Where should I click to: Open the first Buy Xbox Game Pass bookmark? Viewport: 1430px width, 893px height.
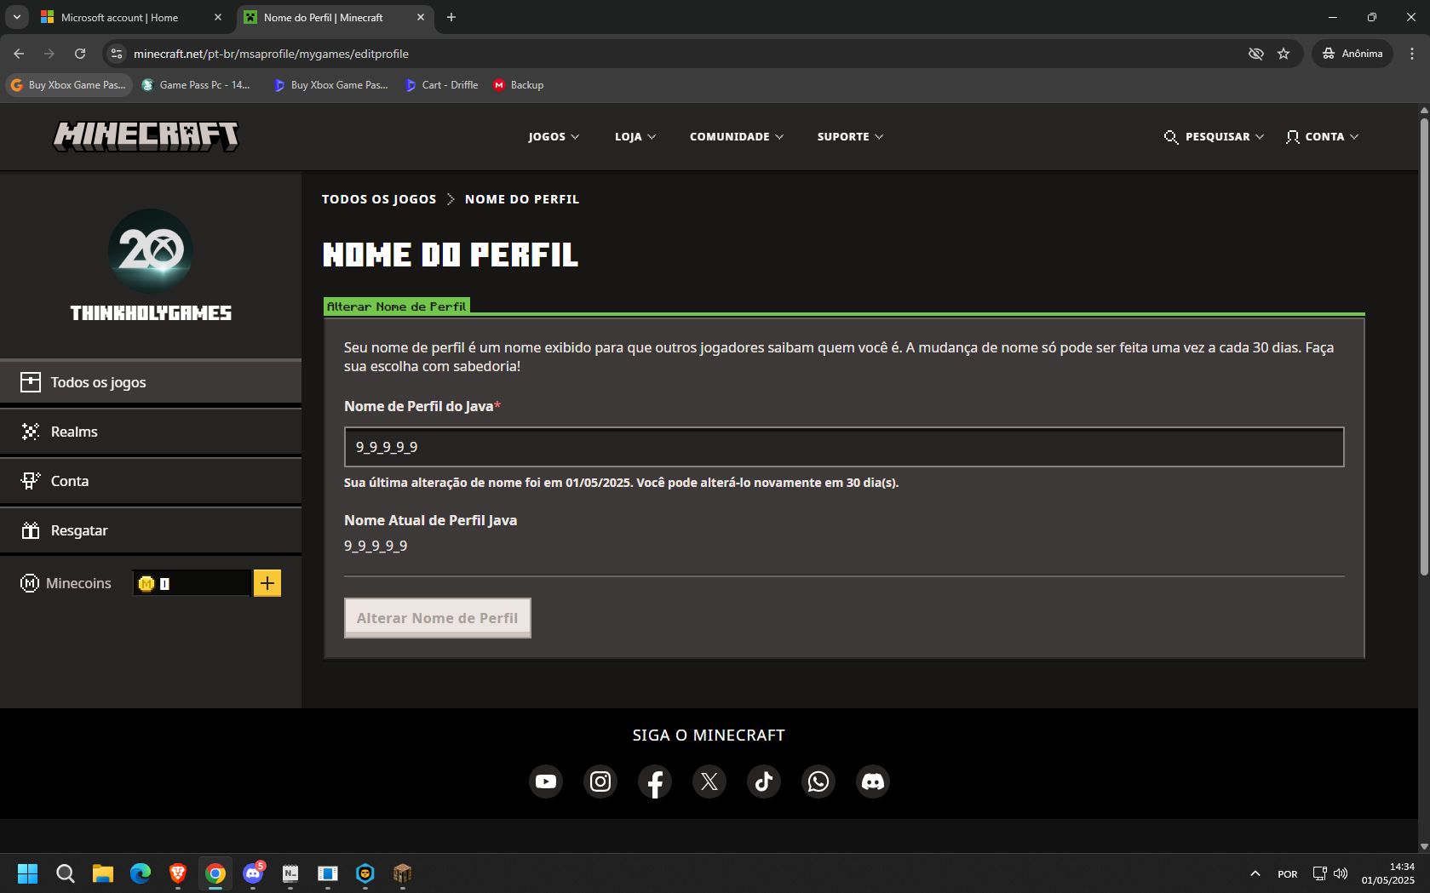(x=69, y=85)
